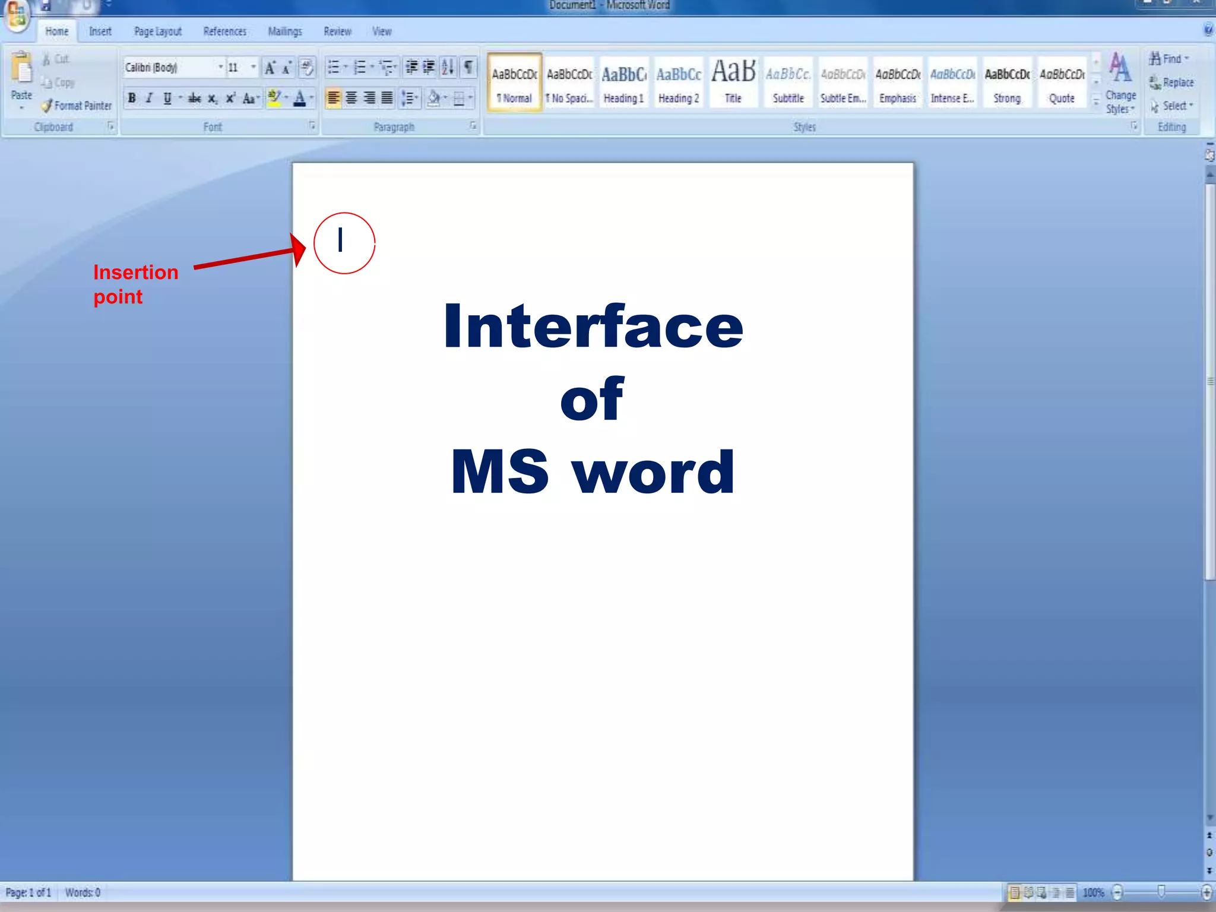The width and height of the screenshot is (1216, 912).
Task: Apply the Strong style
Action: tap(1007, 83)
